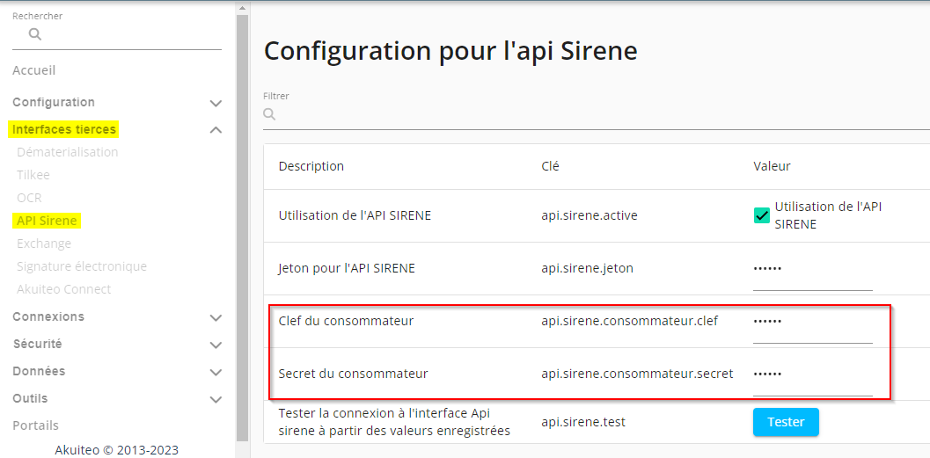Open the Accueil menu item
The image size is (930, 458).
[x=34, y=70]
